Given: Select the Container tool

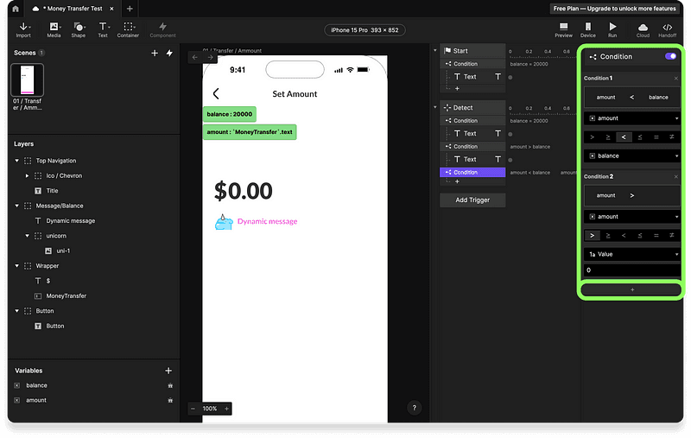Looking at the screenshot, I should (x=128, y=30).
